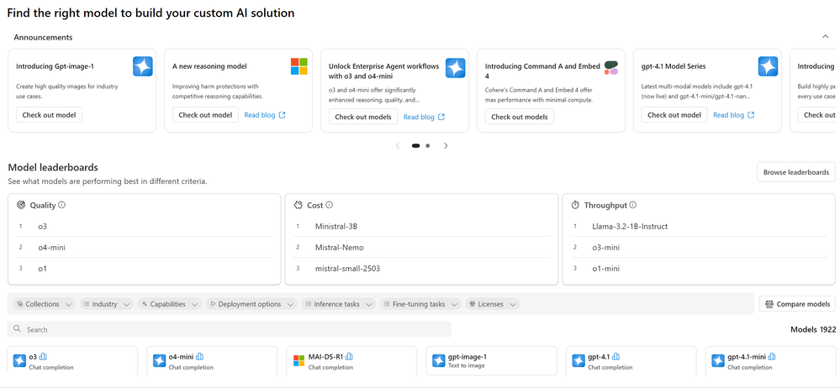The width and height of the screenshot is (840, 388).
Task: Open the Collections filter dropdown
Action: (x=45, y=304)
